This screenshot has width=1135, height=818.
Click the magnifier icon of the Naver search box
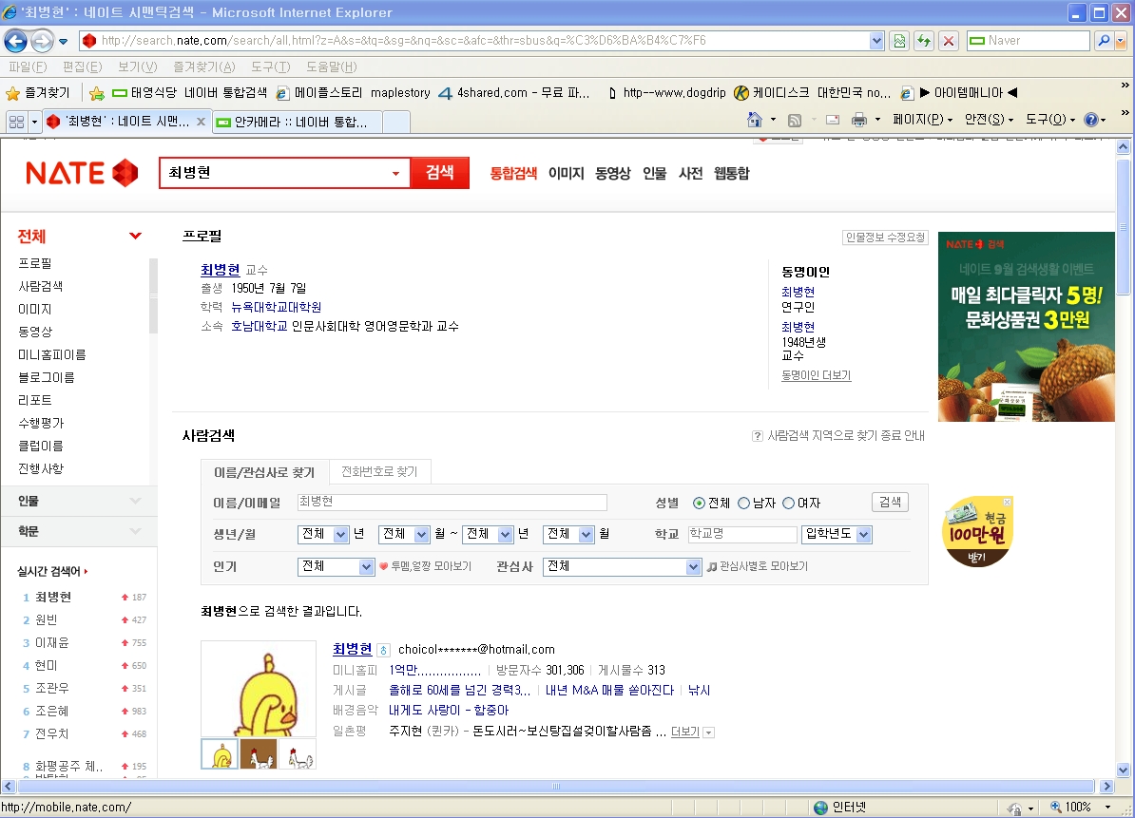[1104, 41]
